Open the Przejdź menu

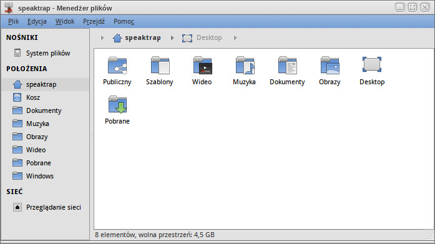[x=94, y=22]
